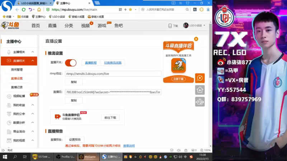
Task: Open Windows Task View
Action: (x=25, y=157)
